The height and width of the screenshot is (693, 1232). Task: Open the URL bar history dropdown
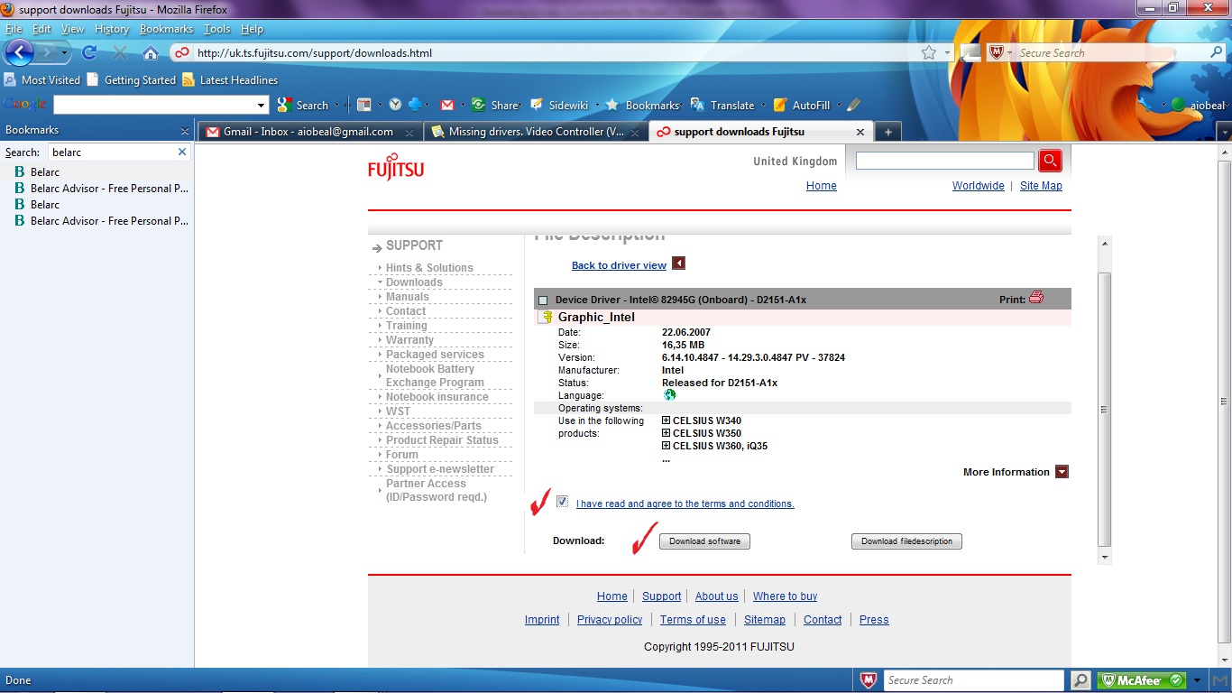(947, 53)
